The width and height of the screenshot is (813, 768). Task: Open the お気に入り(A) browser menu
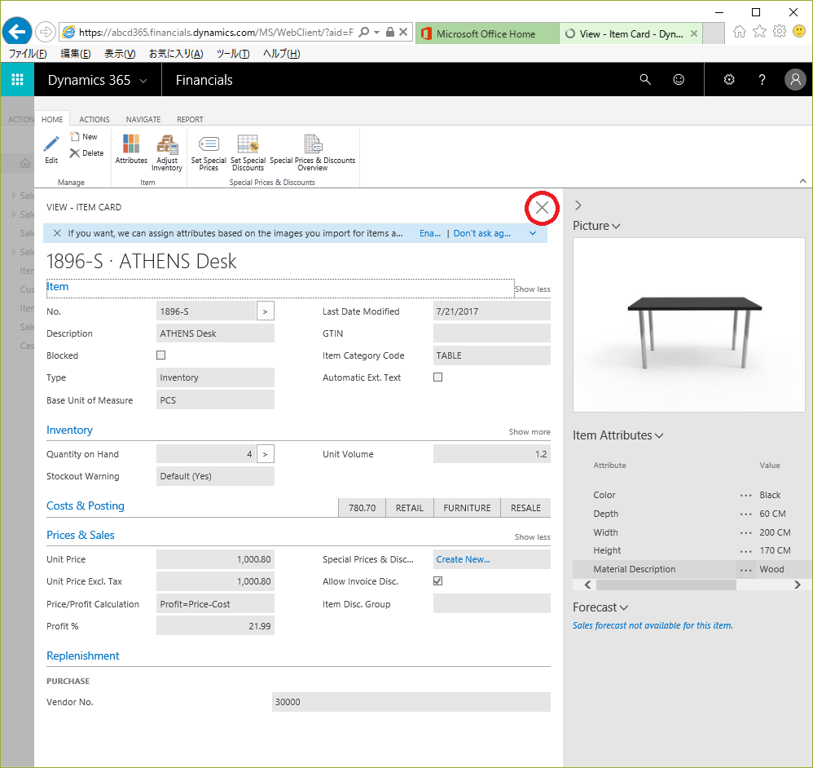coord(176,54)
